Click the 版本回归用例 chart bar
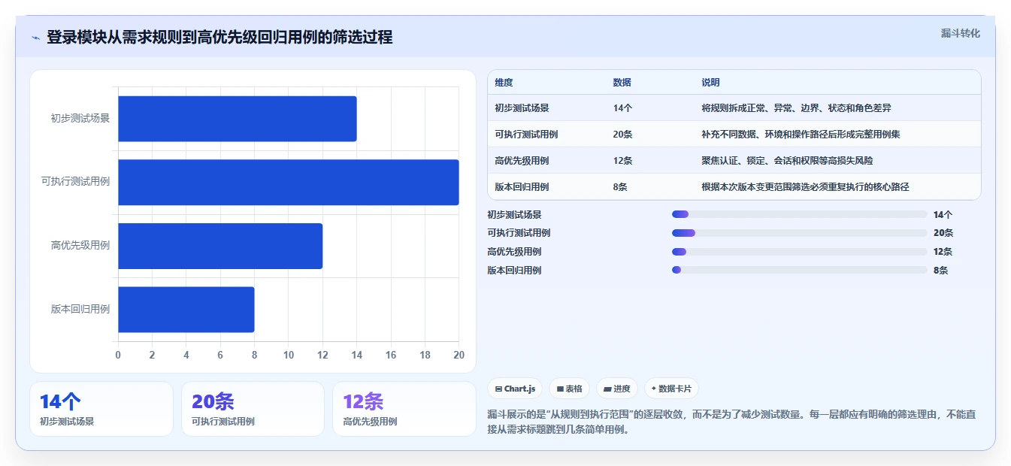This screenshot has height=466, width=1011. click(186, 309)
